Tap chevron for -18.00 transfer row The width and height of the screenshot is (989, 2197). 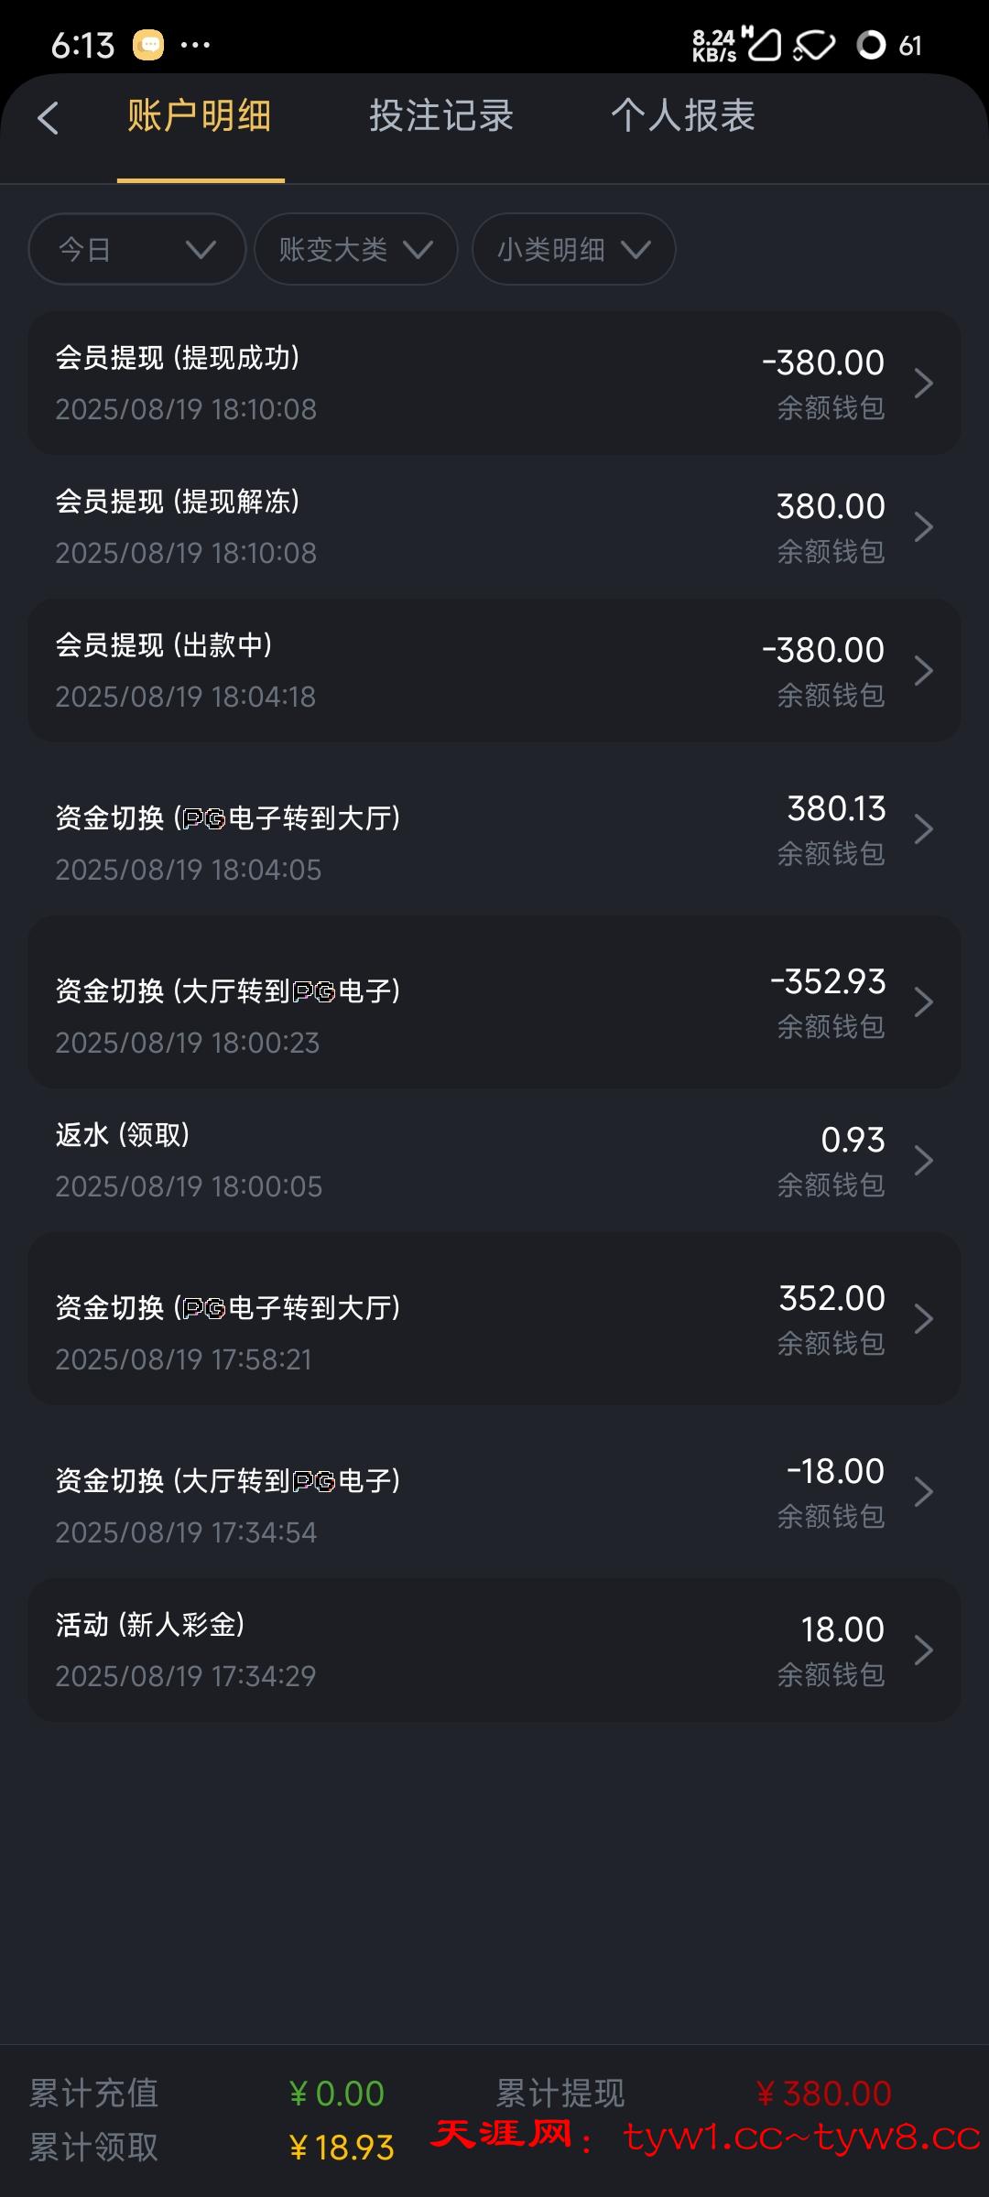click(x=924, y=1492)
